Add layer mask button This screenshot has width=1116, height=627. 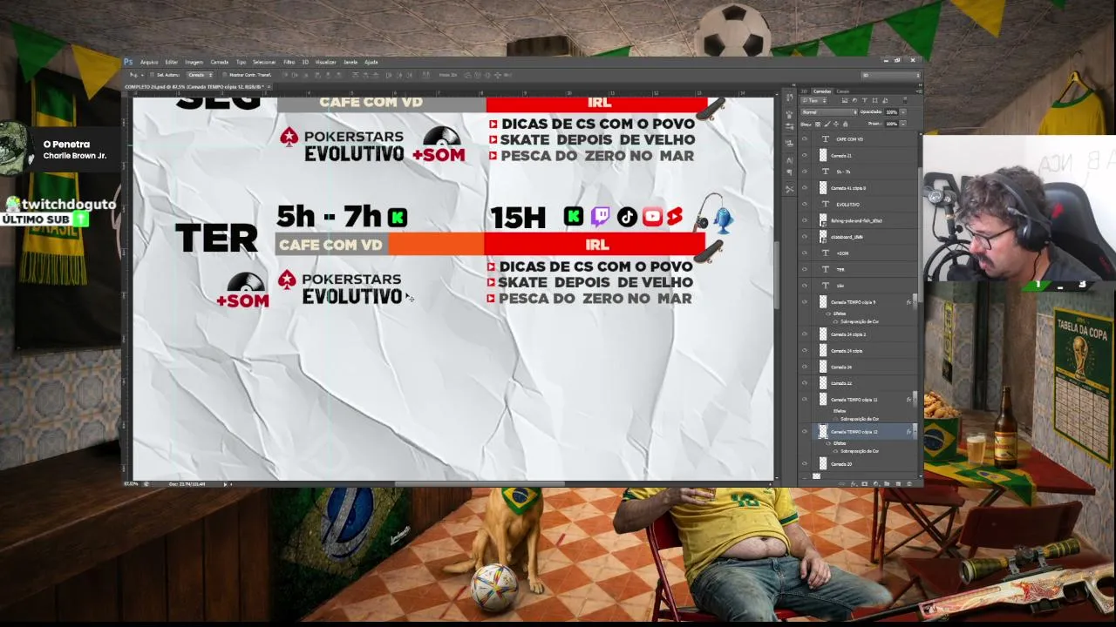click(864, 483)
